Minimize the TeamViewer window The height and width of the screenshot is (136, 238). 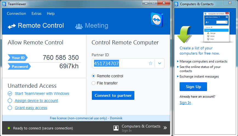pos(146,3)
